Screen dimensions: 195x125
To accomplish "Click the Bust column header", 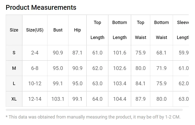I will point(58,30).
